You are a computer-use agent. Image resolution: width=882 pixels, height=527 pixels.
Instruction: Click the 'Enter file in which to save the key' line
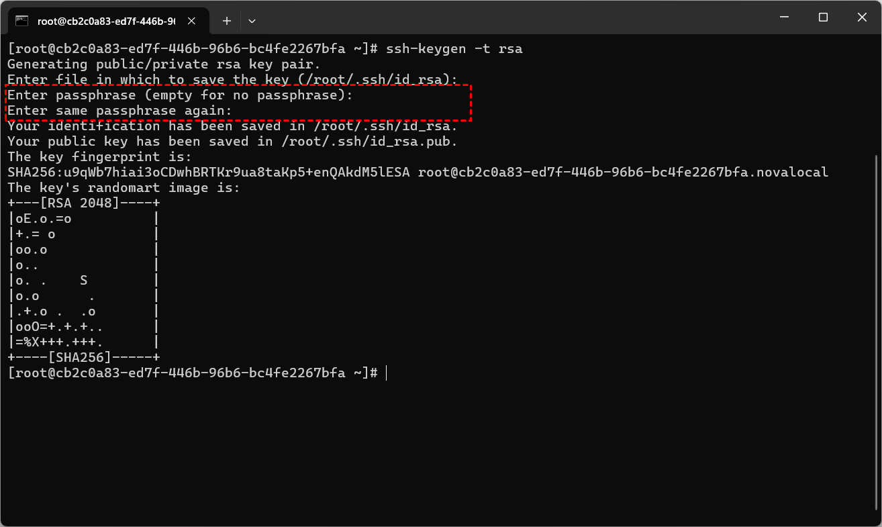click(232, 80)
